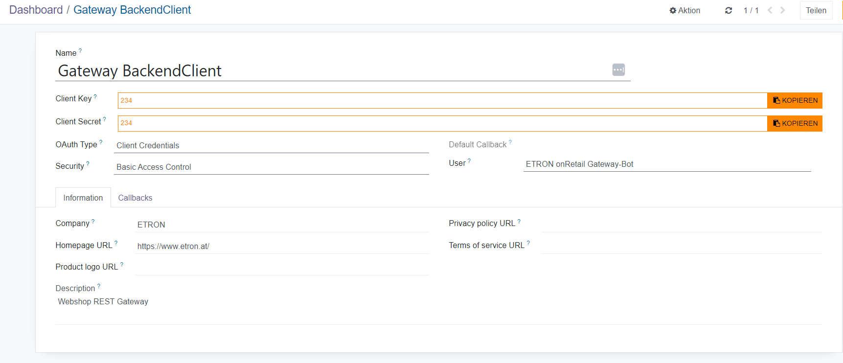The height and width of the screenshot is (363, 843).
Task: Click the Terms of service URL field
Action: tap(681, 246)
